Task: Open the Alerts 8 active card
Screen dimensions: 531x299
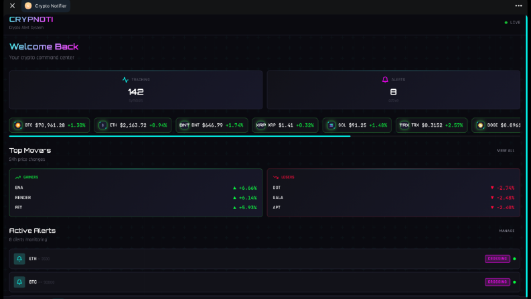Action: click(394, 90)
